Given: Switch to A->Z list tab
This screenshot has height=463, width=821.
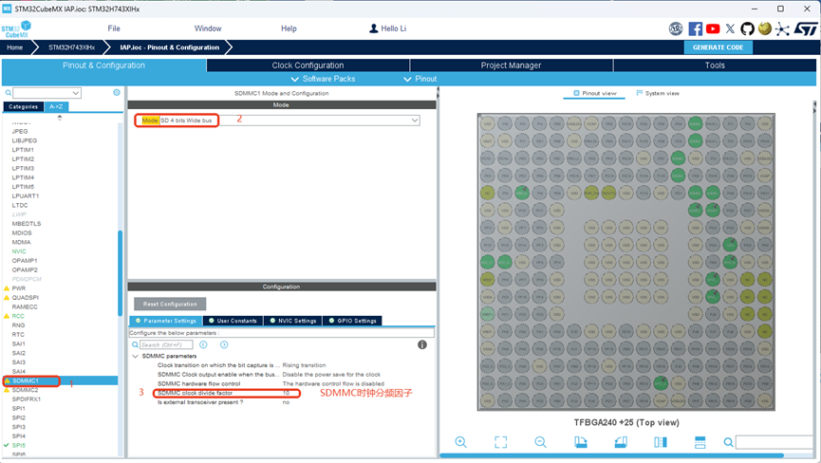Looking at the screenshot, I should pyautogui.click(x=56, y=106).
